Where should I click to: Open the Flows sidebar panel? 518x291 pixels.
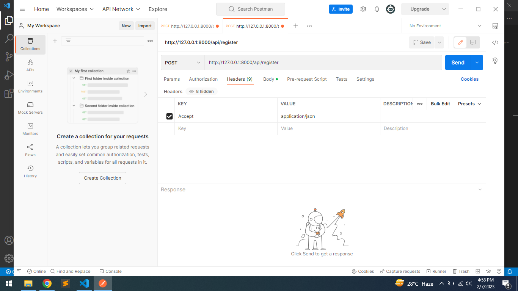[30, 150]
